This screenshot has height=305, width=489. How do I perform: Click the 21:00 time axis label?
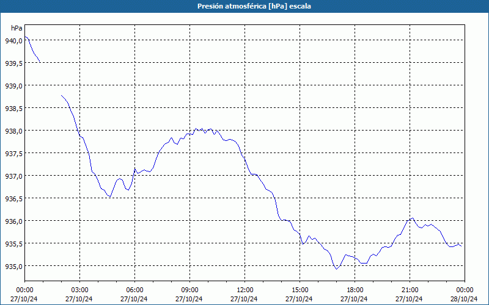coord(410,290)
